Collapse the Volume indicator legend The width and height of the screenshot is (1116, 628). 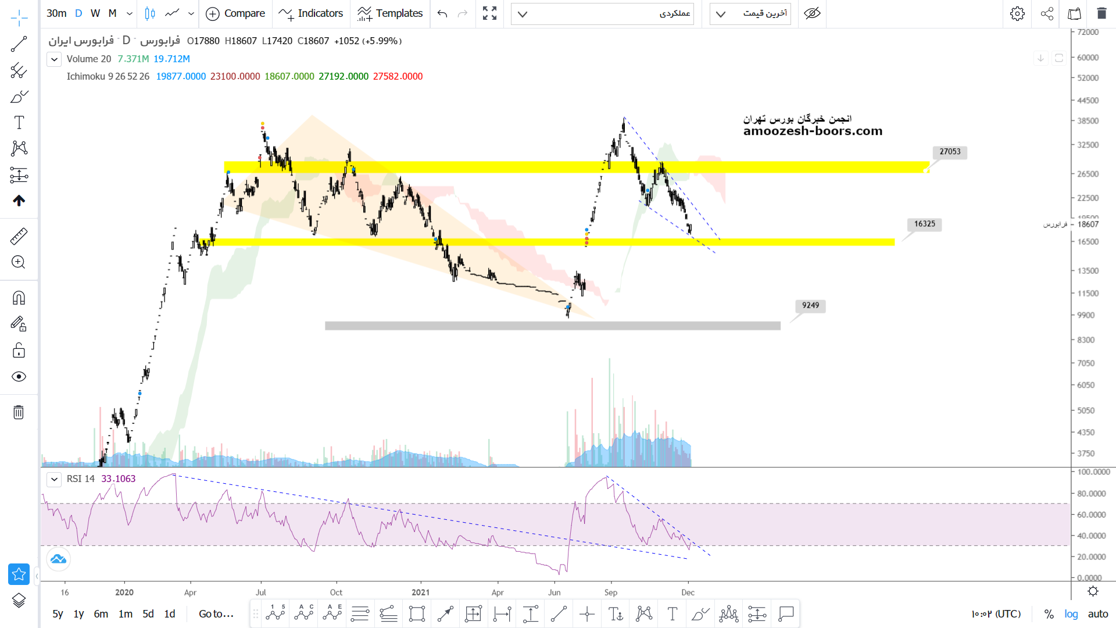pyautogui.click(x=54, y=59)
